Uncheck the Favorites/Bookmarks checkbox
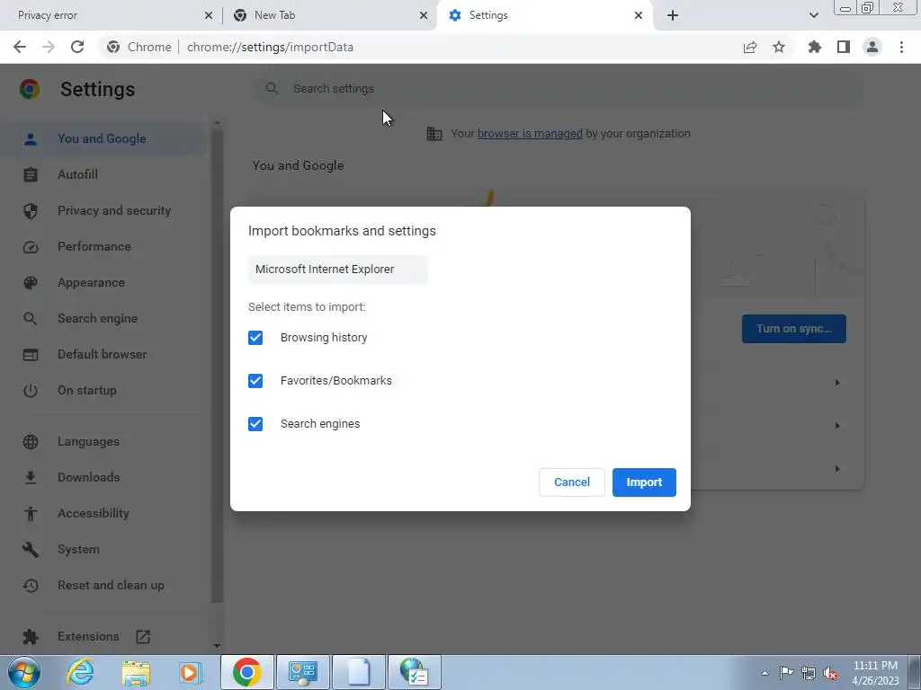This screenshot has width=921, height=690. point(255,381)
